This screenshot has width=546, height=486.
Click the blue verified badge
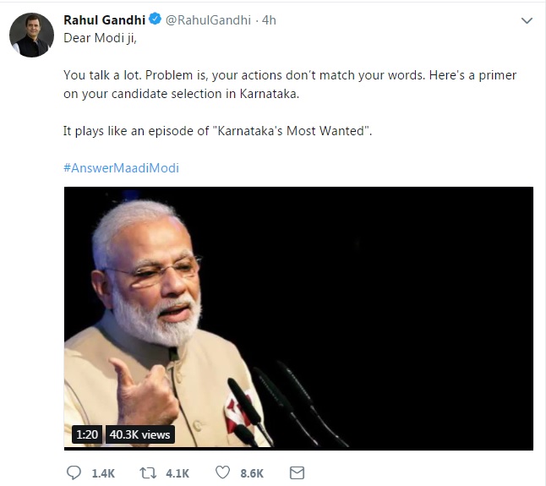(156, 19)
